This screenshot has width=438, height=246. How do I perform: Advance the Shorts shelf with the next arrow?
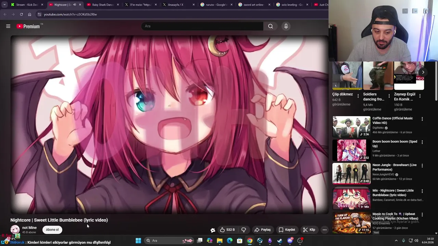pos(423,72)
